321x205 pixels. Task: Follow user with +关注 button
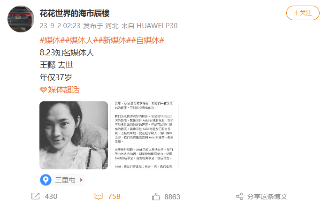[x=303, y=13]
